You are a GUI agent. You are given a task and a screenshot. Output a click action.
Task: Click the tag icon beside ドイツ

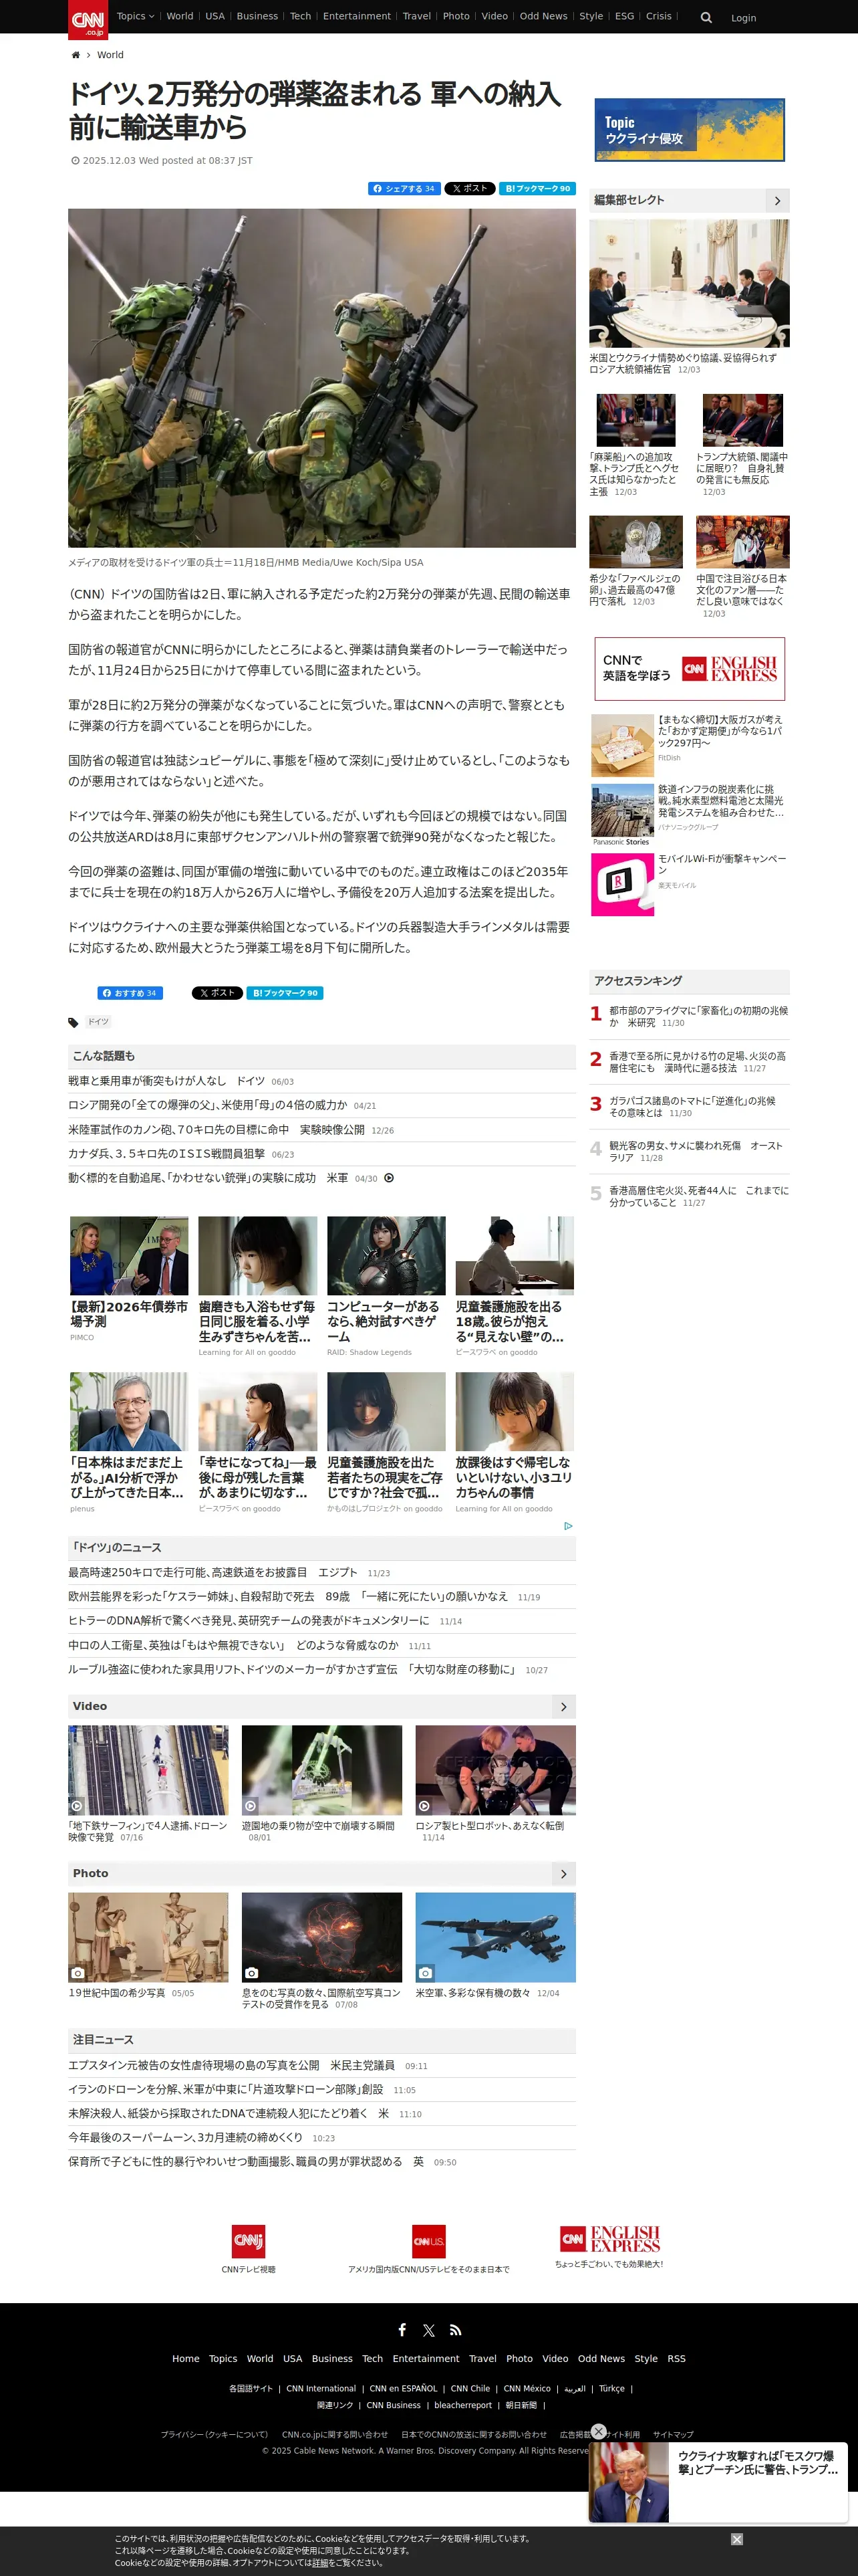73,1022
